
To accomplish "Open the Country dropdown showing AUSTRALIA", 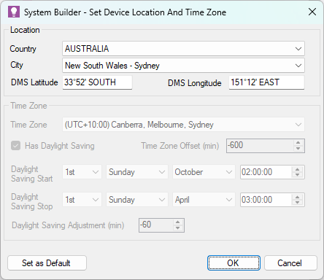I will (x=183, y=49).
